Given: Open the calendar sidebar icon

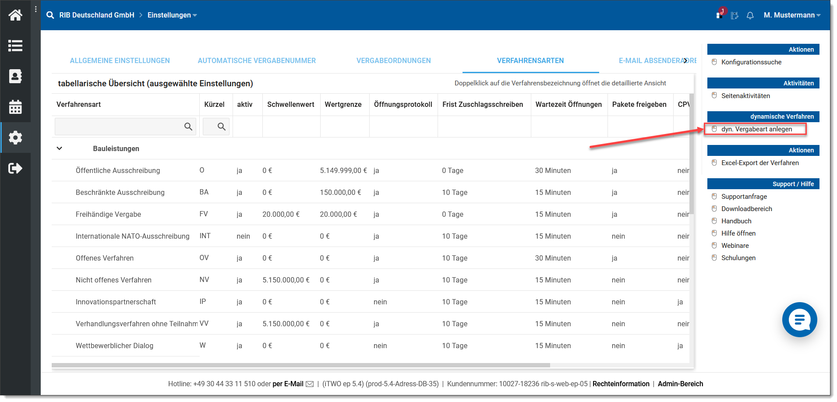Looking at the screenshot, I should tap(15, 107).
